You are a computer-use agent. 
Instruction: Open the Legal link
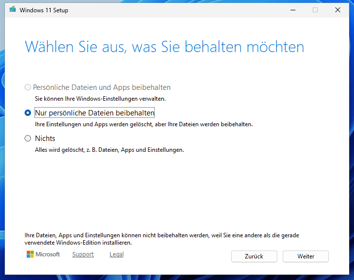(117, 254)
